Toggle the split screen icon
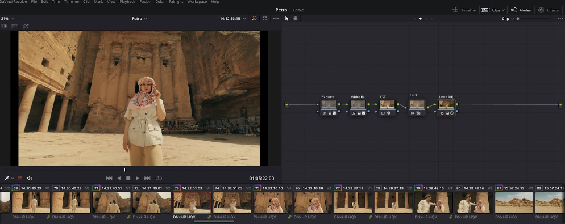565x224 pixels. pos(15,26)
